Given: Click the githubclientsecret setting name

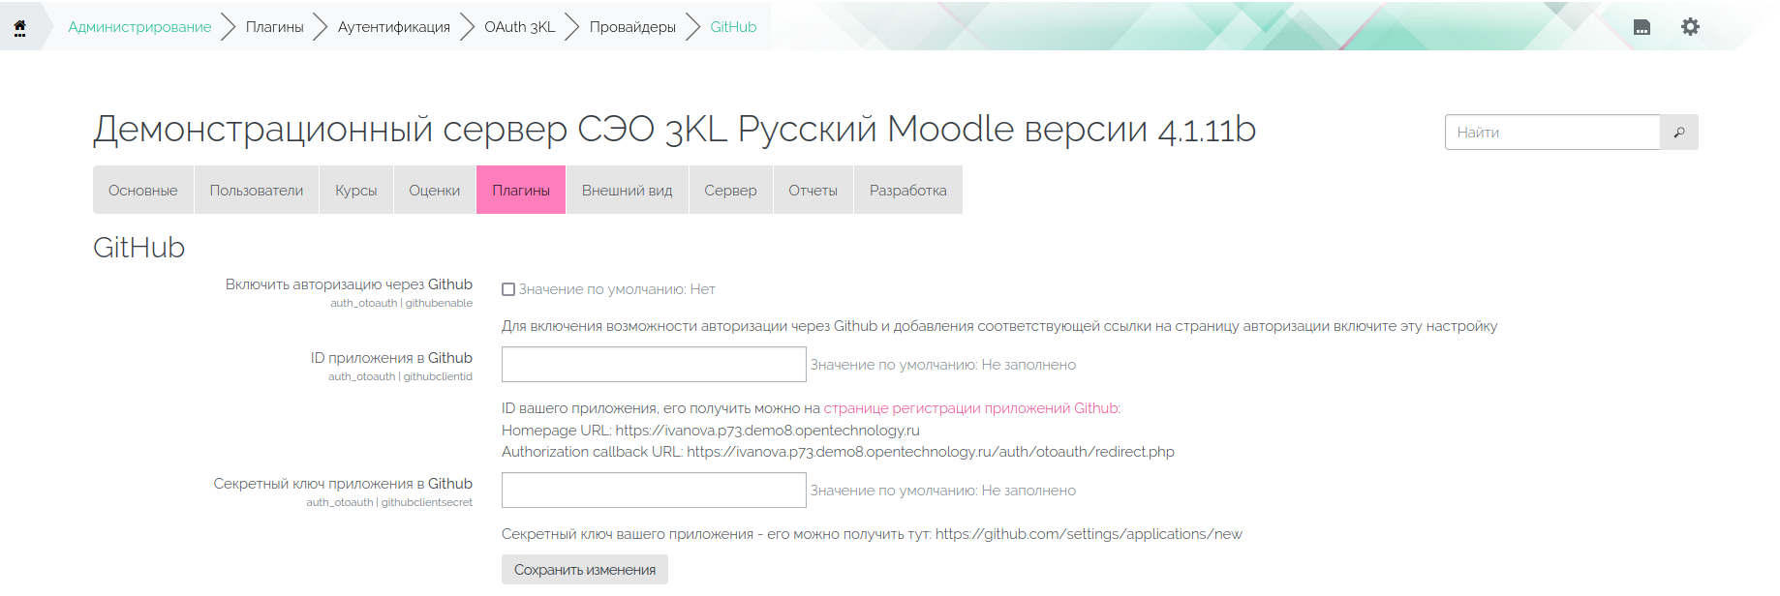Looking at the screenshot, I should pyautogui.click(x=427, y=502).
